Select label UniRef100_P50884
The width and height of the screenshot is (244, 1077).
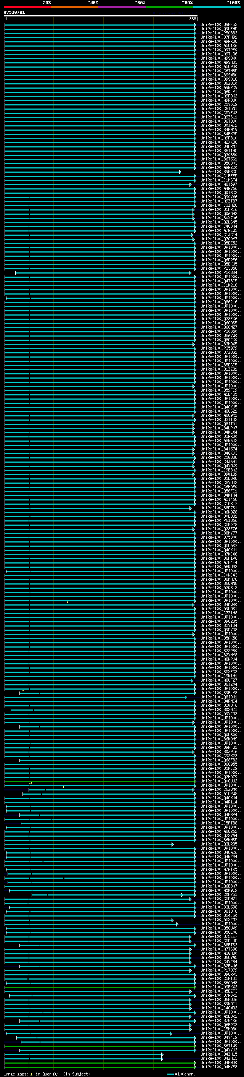point(219,273)
